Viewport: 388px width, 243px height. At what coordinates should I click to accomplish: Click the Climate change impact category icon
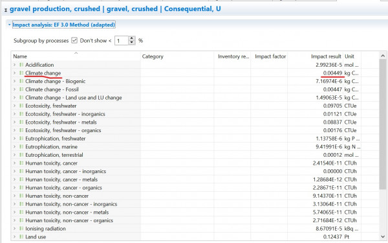(21, 73)
